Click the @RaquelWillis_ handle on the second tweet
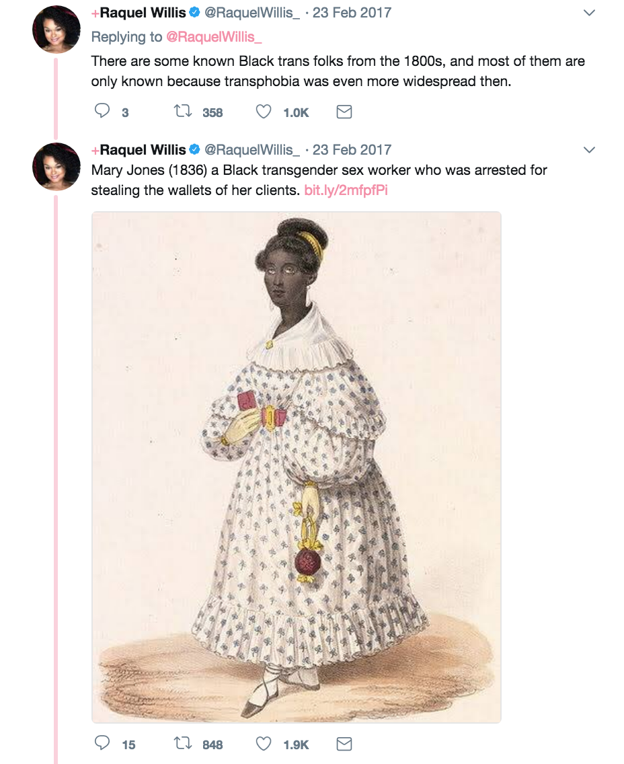 click(252, 149)
